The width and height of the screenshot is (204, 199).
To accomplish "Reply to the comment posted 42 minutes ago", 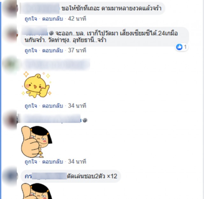I will point(53,19).
